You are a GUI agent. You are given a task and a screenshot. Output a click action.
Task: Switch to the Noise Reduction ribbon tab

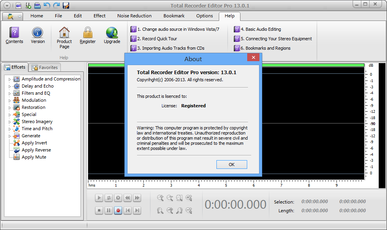[135, 16]
